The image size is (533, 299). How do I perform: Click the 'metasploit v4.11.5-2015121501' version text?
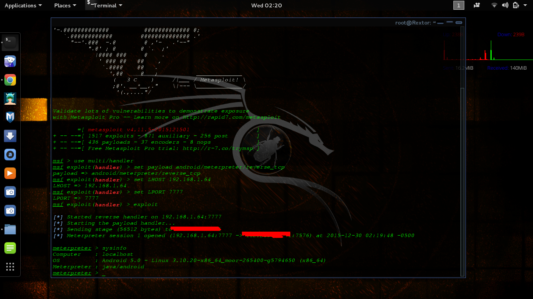tap(139, 130)
